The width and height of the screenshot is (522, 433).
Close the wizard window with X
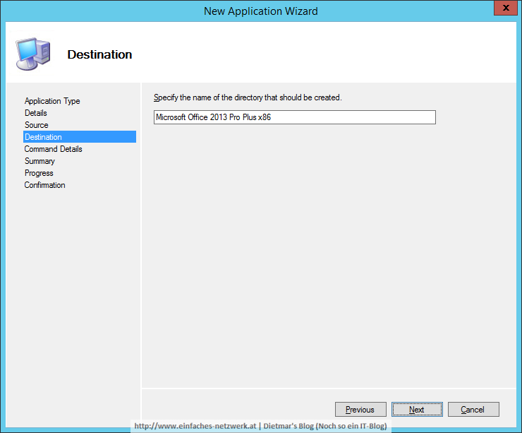505,8
